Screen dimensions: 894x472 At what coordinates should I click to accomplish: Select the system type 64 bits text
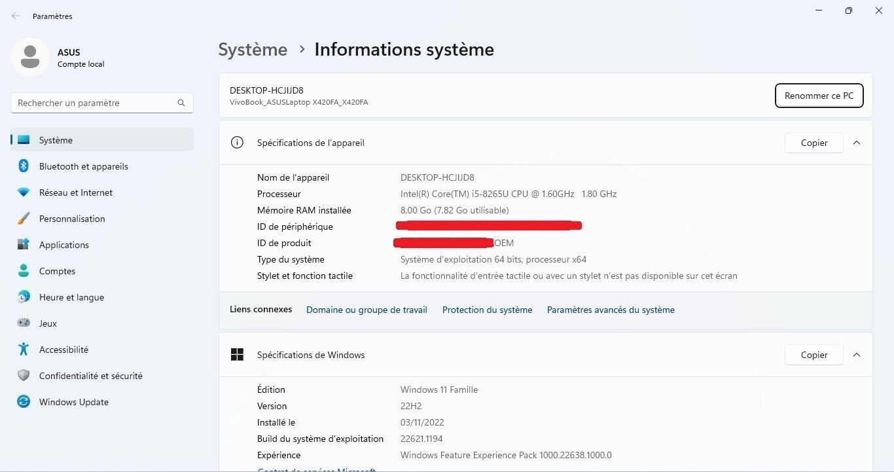click(493, 259)
